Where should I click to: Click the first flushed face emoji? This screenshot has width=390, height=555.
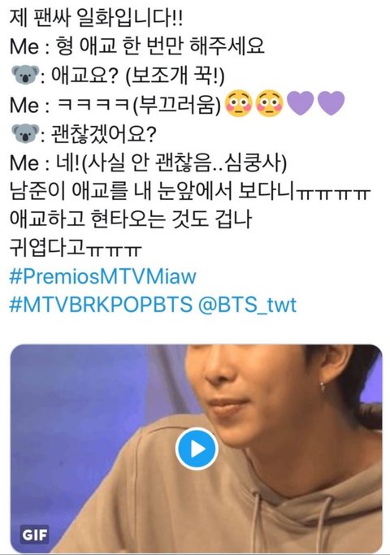238,104
